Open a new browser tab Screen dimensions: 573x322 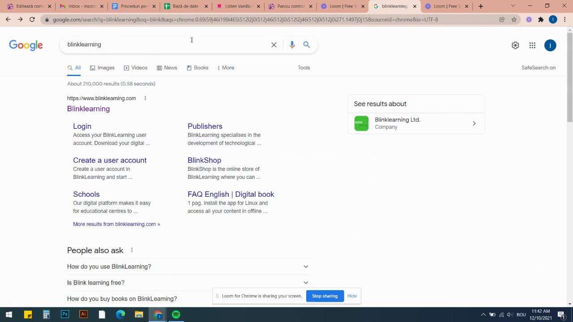pos(481,6)
